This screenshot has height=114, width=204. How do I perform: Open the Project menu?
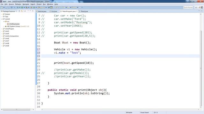pyautogui.click(x=39, y=4)
